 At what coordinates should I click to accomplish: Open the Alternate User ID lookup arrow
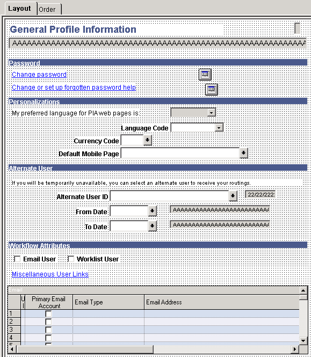pyautogui.click(x=233, y=196)
